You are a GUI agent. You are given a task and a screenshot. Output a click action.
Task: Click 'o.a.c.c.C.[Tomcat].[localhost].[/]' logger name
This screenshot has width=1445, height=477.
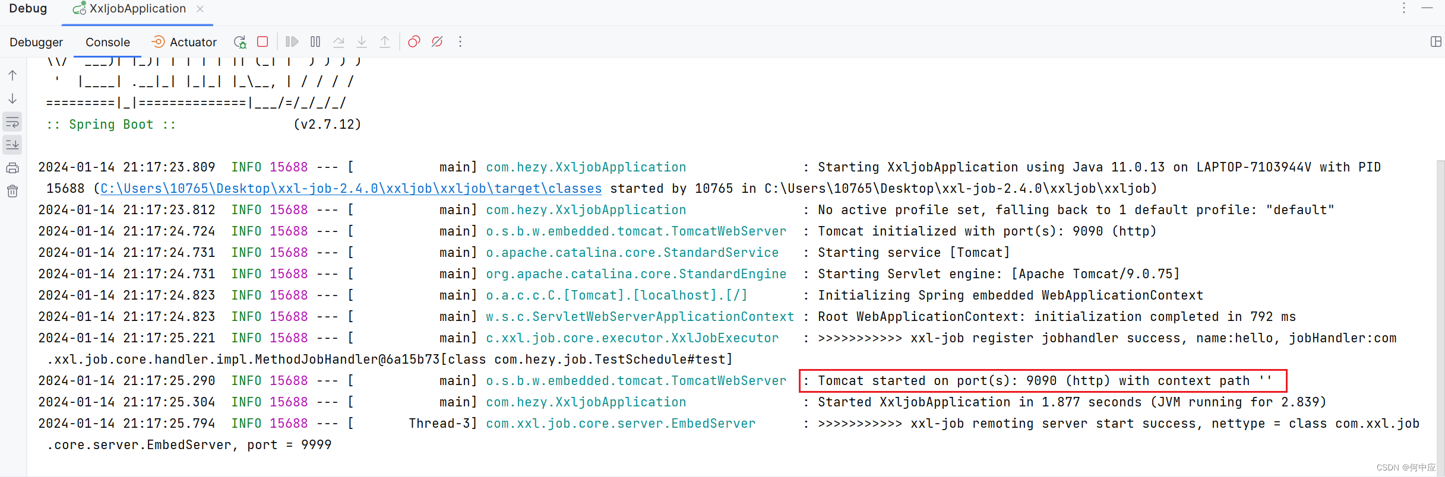click(x=617, y=295)
